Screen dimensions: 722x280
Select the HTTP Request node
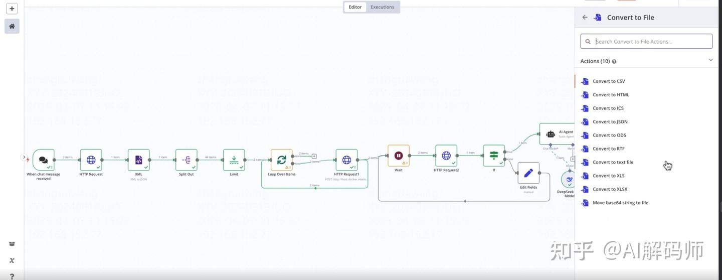[91, 160]
